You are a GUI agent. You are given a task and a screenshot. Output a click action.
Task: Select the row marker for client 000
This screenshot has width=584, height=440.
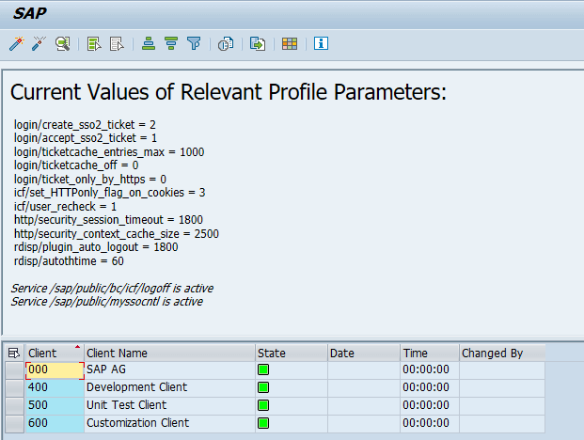point(14,370)
